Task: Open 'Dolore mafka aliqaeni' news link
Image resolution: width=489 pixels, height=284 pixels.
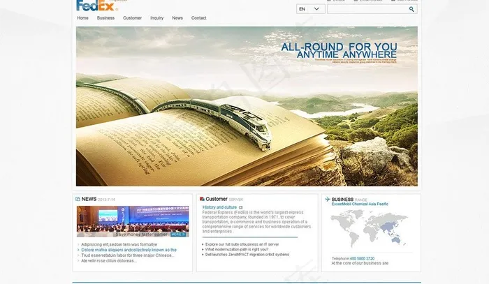Action: tap(129, 250)
